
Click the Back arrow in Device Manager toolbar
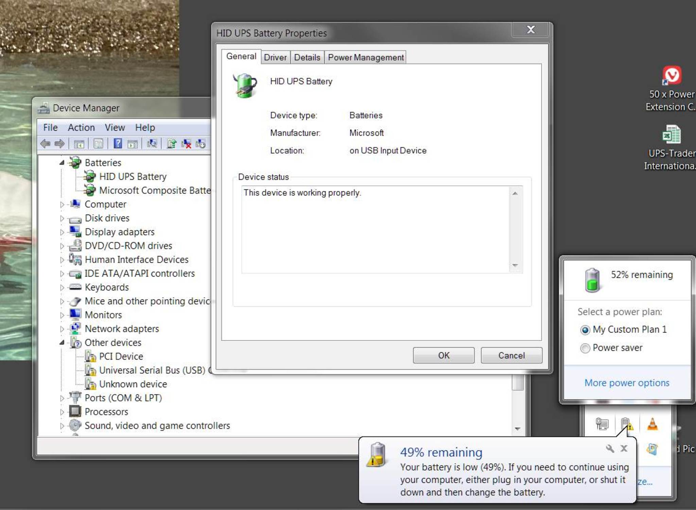tap(45, 144)
